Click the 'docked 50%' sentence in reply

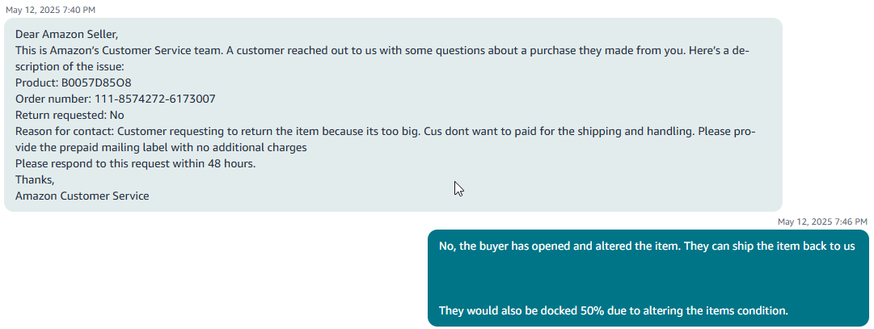coord(613,310)
